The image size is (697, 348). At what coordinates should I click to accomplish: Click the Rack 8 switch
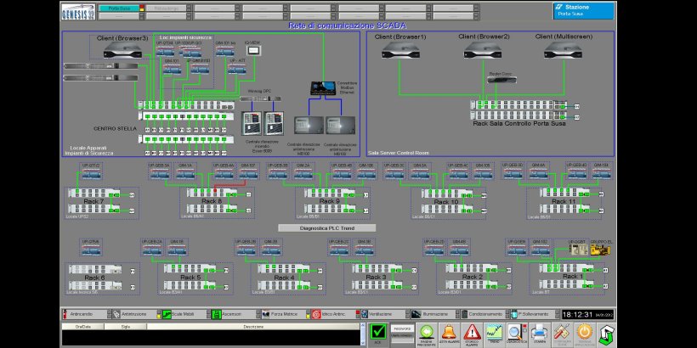(x=212, y=200)
